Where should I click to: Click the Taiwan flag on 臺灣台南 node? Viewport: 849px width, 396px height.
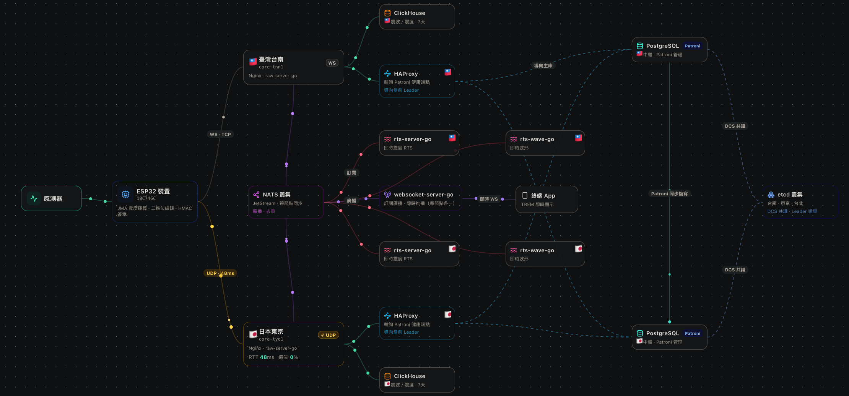[x=253, y=62]
